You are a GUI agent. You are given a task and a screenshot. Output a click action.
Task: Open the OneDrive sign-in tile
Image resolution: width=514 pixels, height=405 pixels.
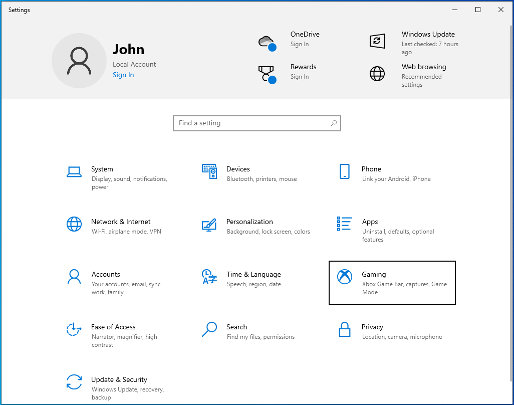point(305,35)
